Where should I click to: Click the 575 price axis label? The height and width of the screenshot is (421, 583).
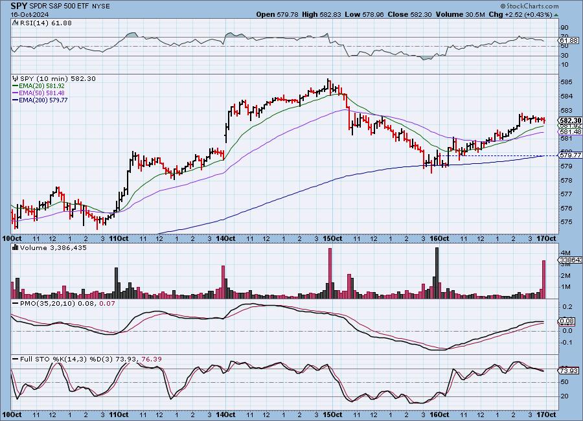[x=566, y=222]
